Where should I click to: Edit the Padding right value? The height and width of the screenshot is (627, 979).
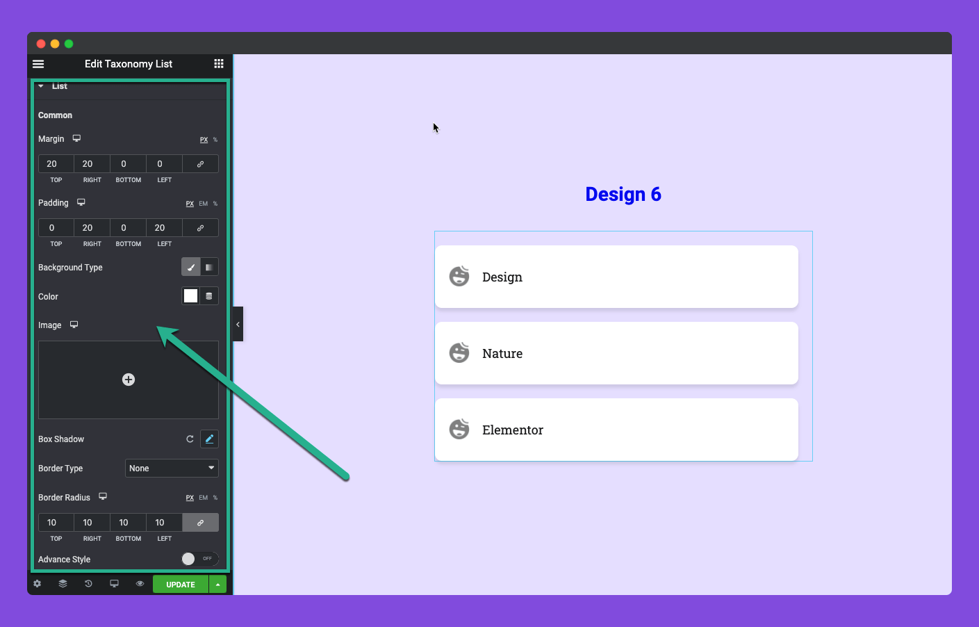point(92,228)
